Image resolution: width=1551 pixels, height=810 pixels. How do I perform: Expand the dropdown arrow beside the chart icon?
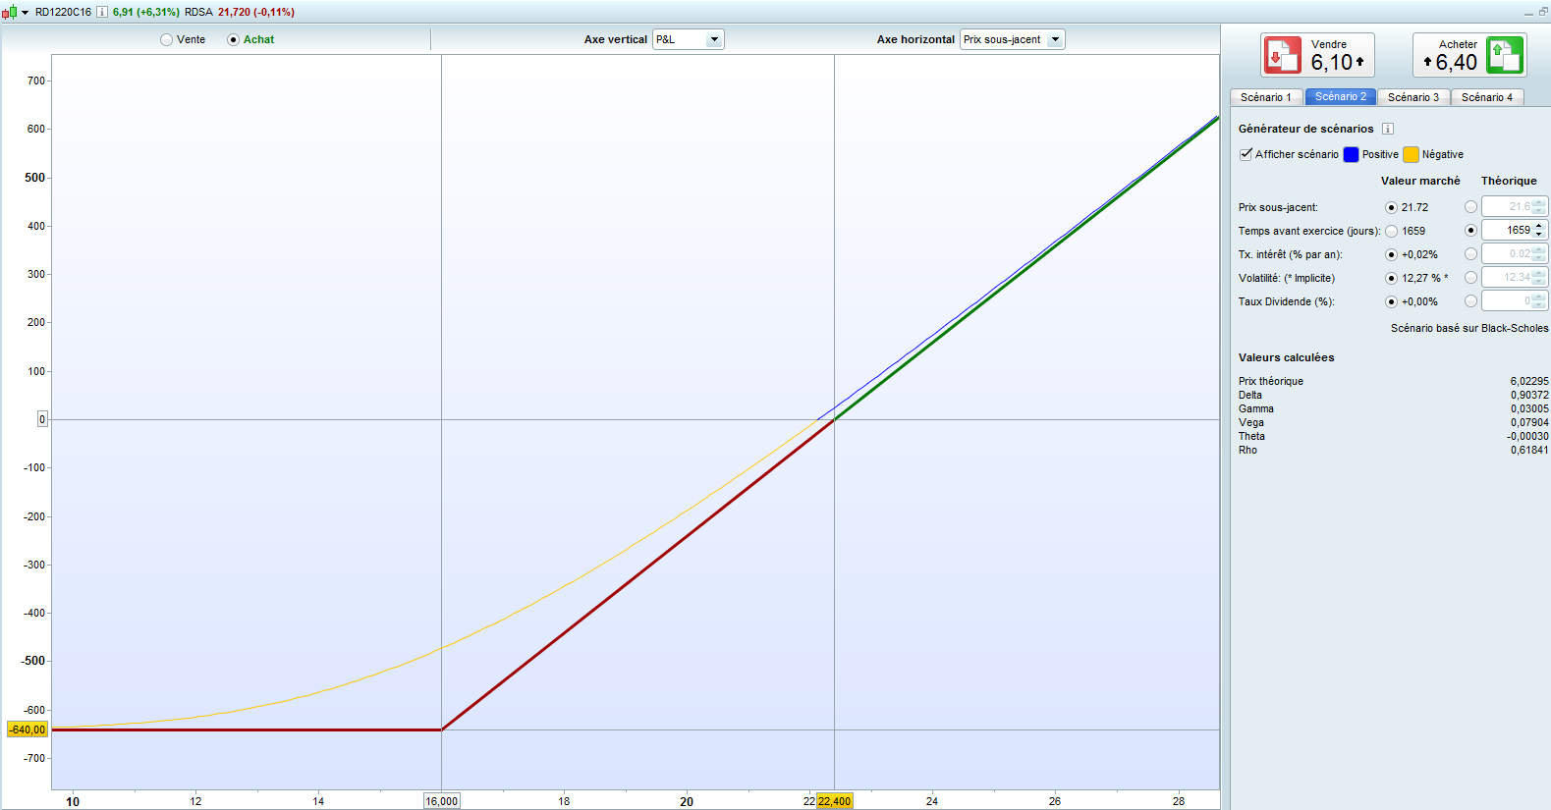25,13
